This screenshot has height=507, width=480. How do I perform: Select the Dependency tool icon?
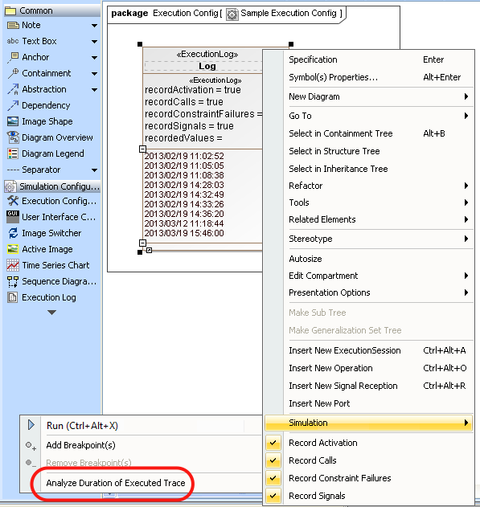[13, 105]
